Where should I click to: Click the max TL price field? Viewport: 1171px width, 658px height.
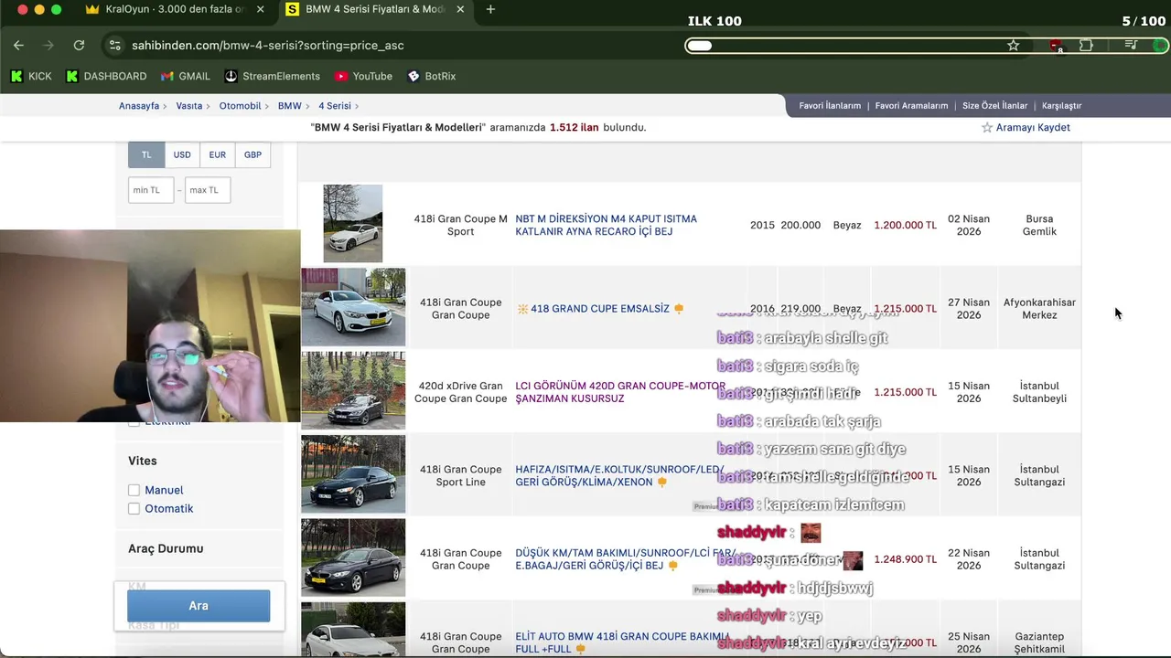tap(208, 190)
